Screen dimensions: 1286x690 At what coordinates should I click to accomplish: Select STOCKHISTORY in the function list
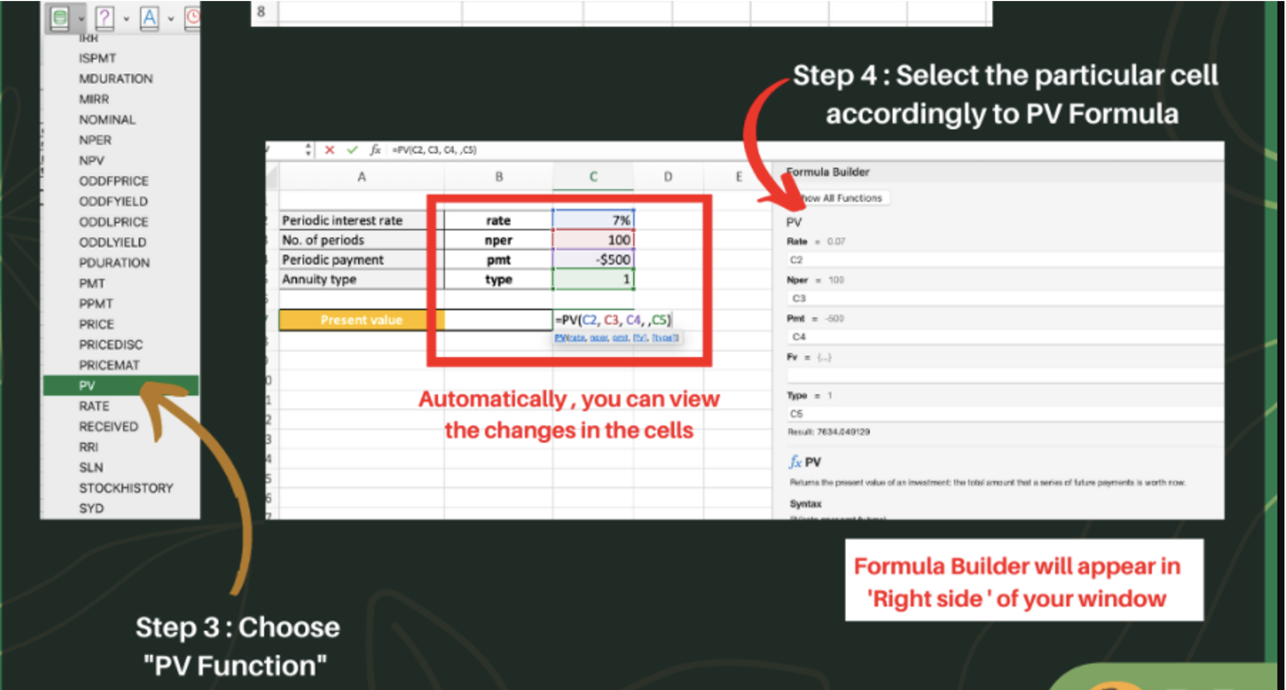126,488
